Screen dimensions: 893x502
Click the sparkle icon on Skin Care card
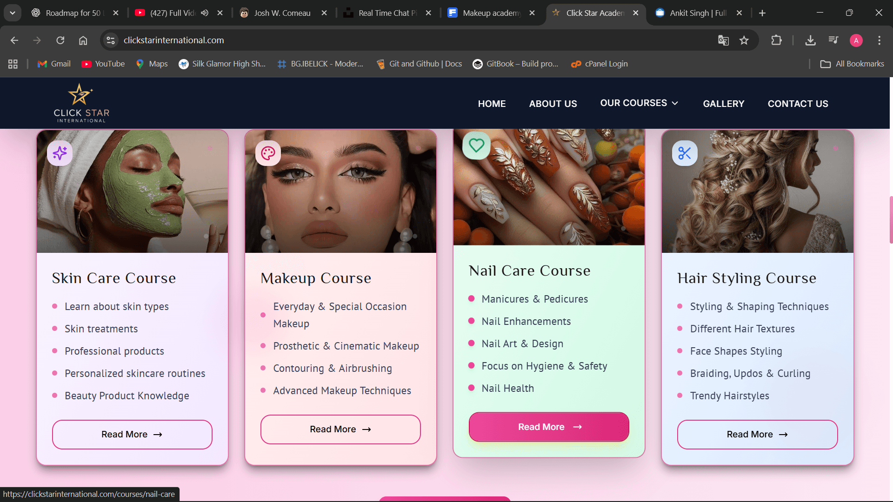coord(60,153)
